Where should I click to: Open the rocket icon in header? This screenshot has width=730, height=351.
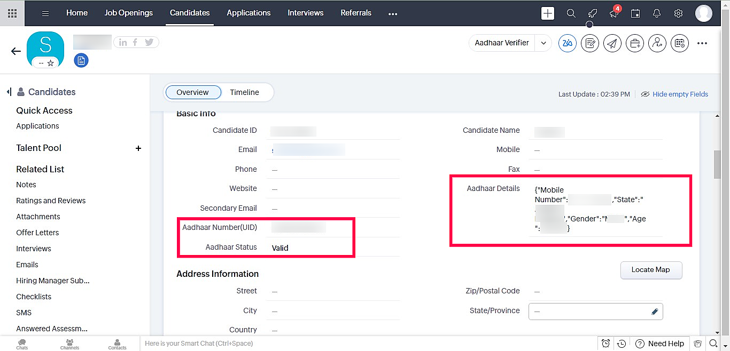592,13
